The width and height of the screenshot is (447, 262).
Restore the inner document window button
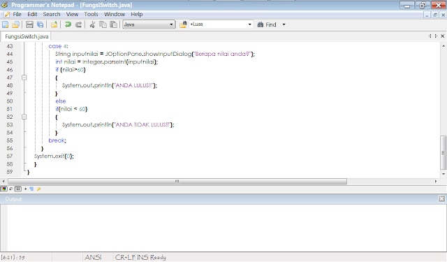pos(435,15)
